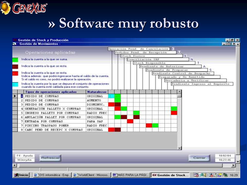Click the 'Pendiente de Autorizar' column label
Image resolution: width=247 pixels, height=185 pixels.
[x=170, y=66]
